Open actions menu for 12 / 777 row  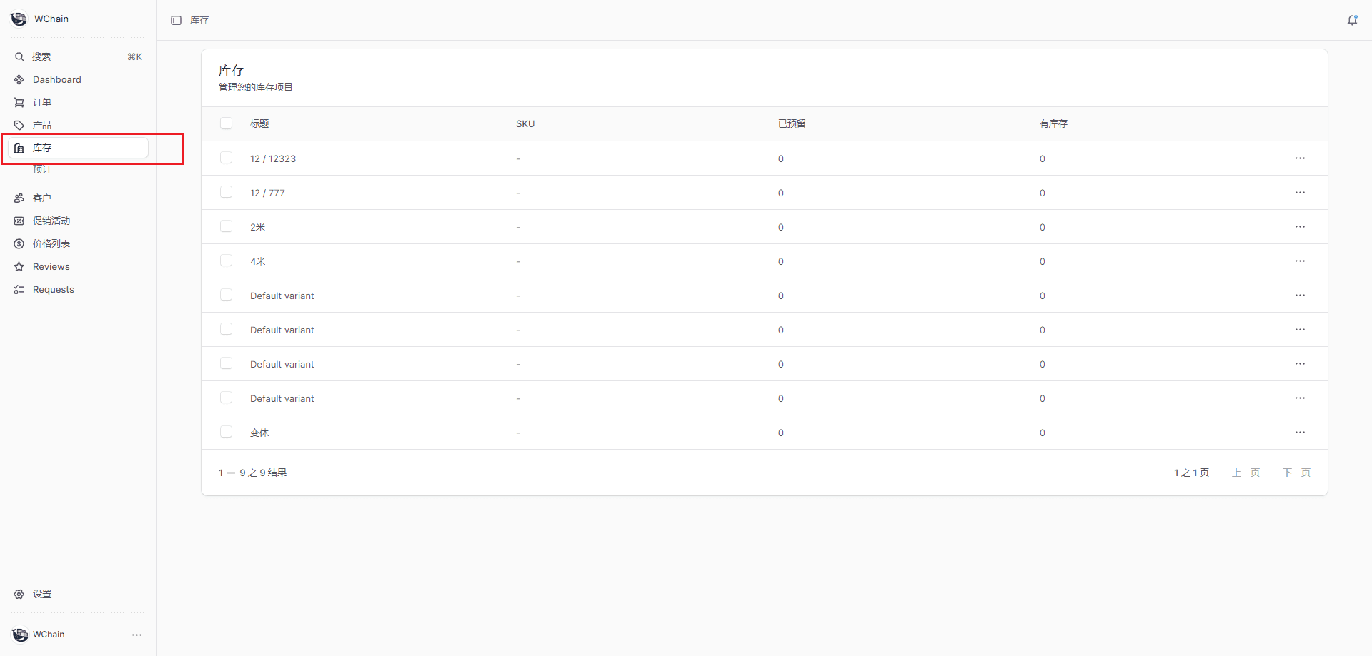1300,193
